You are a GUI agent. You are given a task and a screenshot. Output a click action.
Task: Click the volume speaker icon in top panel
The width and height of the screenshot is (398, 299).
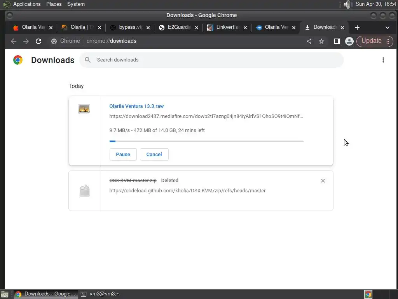pos(347,4)
